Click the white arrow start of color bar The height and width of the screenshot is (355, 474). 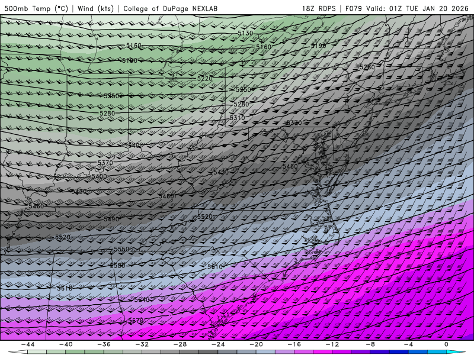[18, 352]
